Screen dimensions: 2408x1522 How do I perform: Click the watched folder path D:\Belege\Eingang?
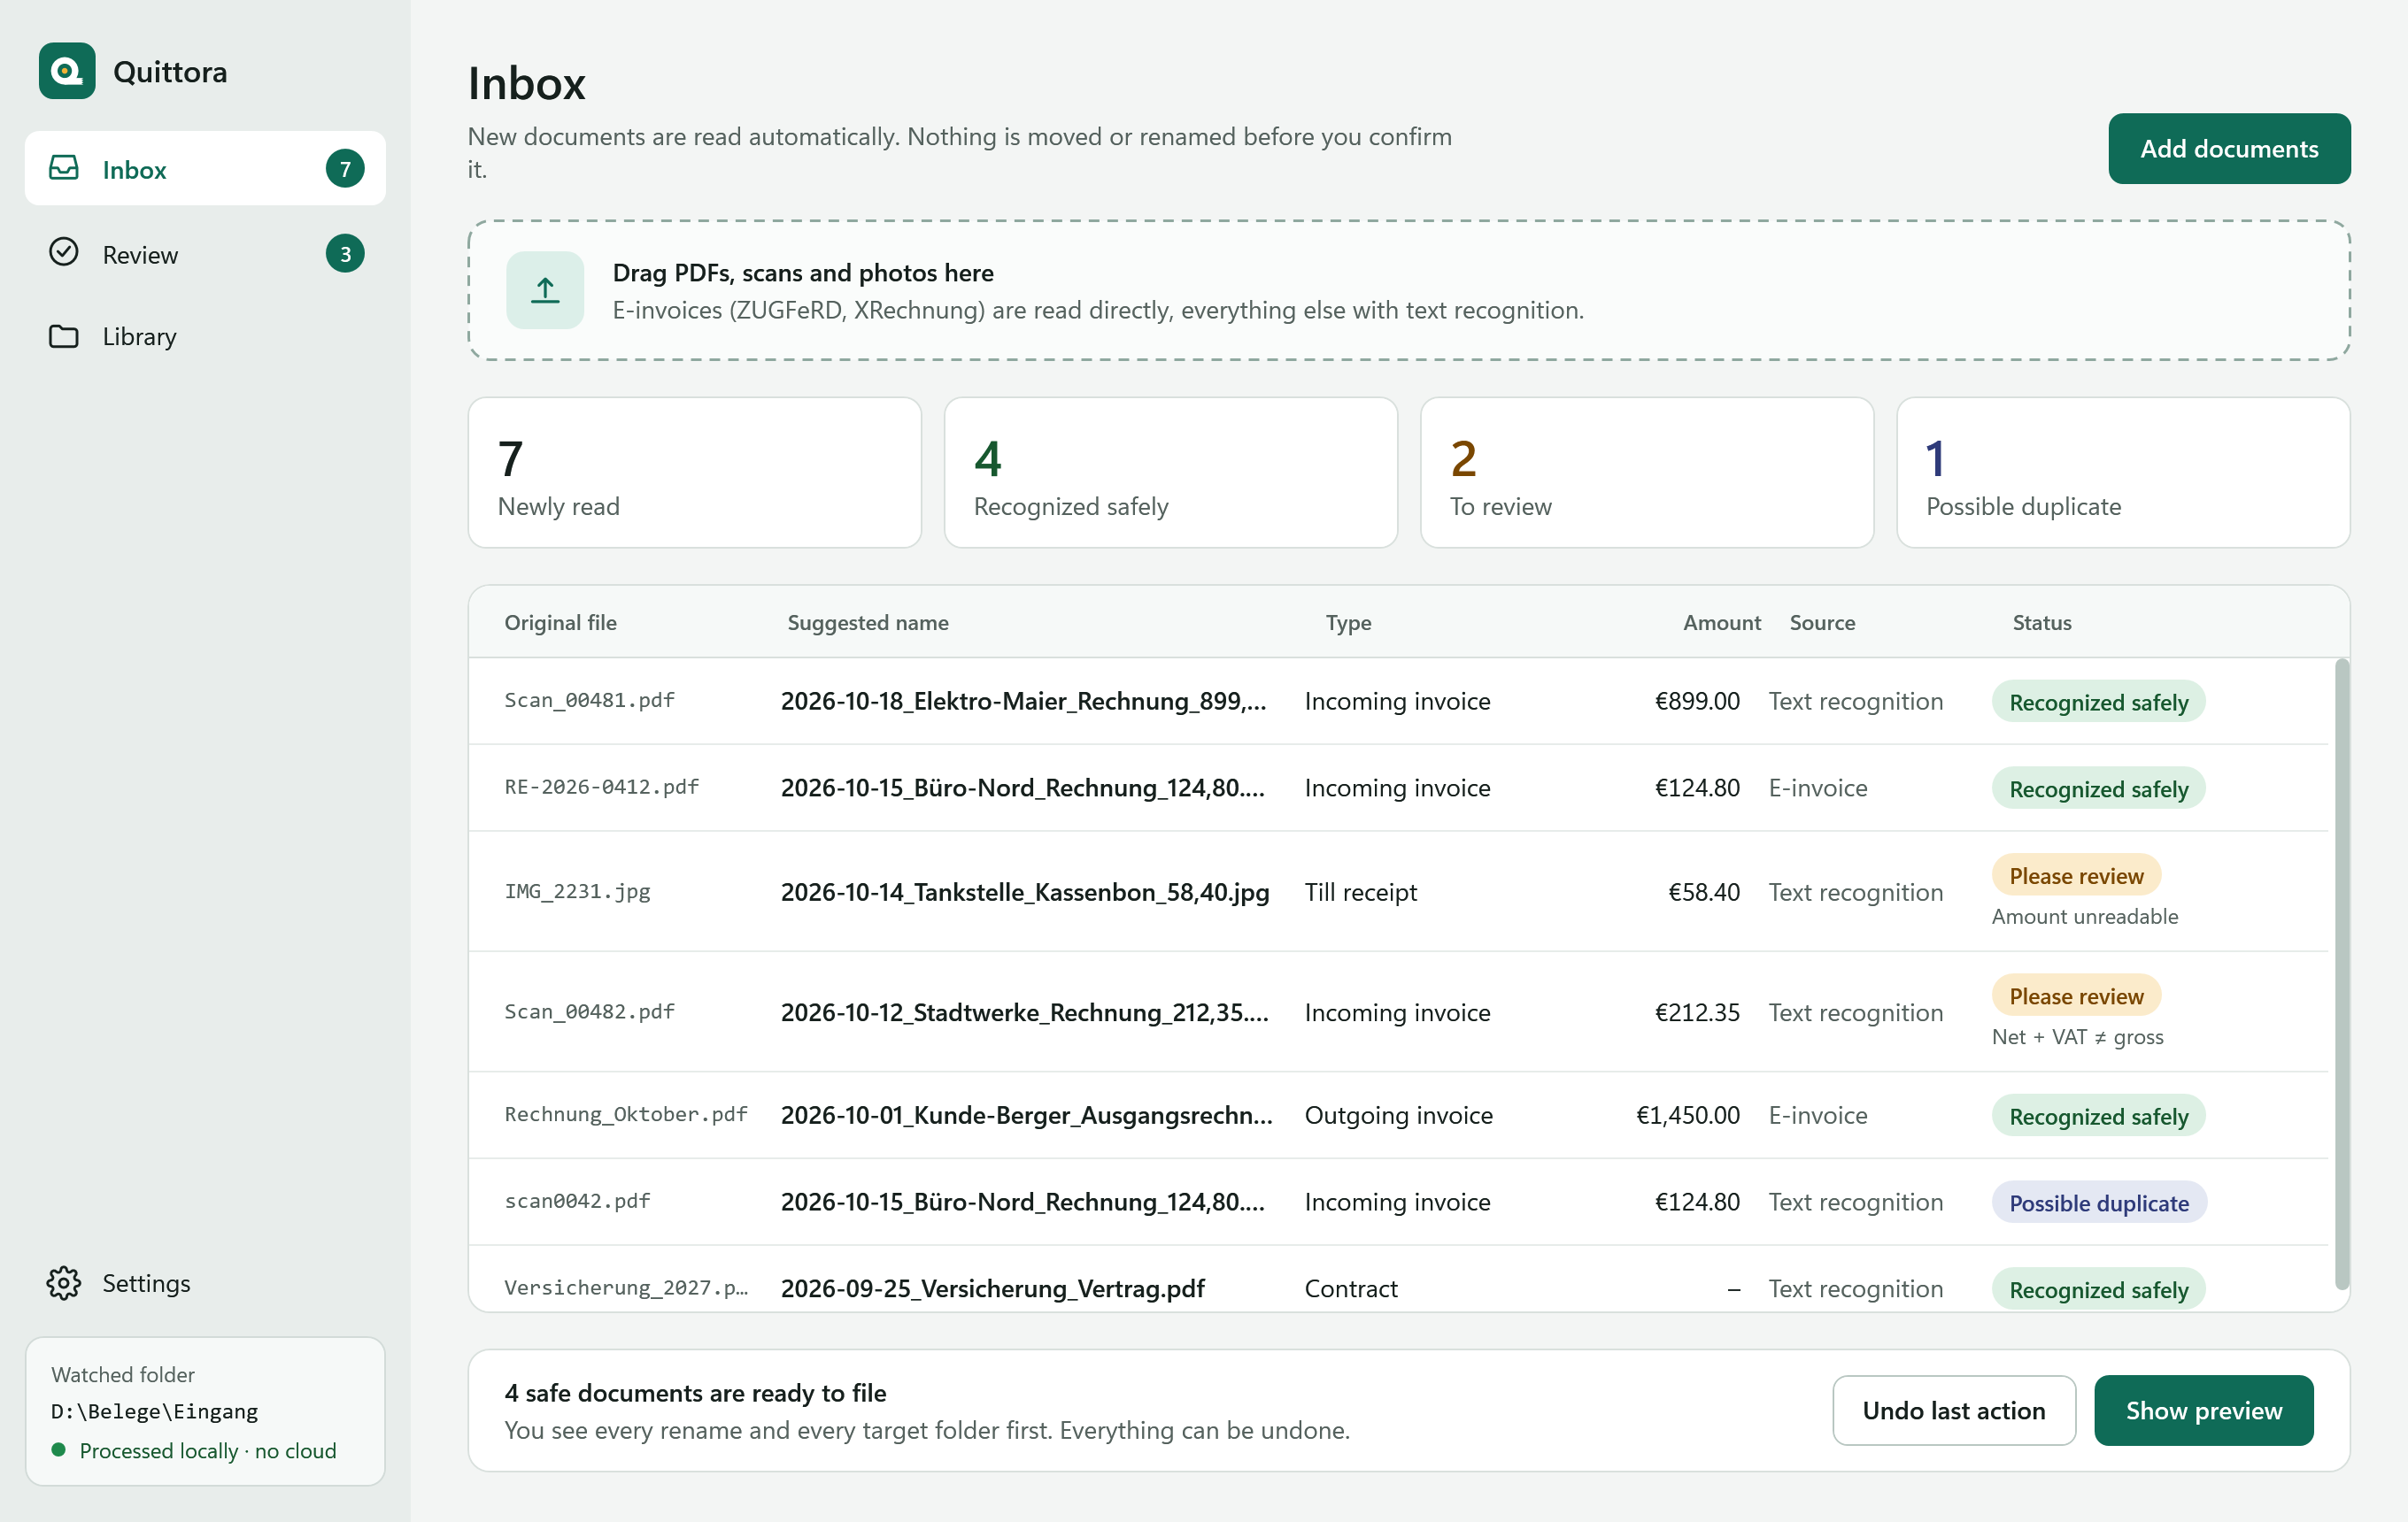[154, 1411]
